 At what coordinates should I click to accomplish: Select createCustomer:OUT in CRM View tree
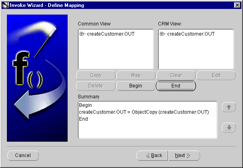[x=191, y=34]
